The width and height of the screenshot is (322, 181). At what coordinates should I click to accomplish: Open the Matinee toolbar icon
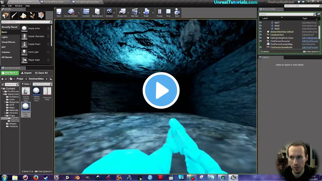pyautogui.click(x=135, y=13)
